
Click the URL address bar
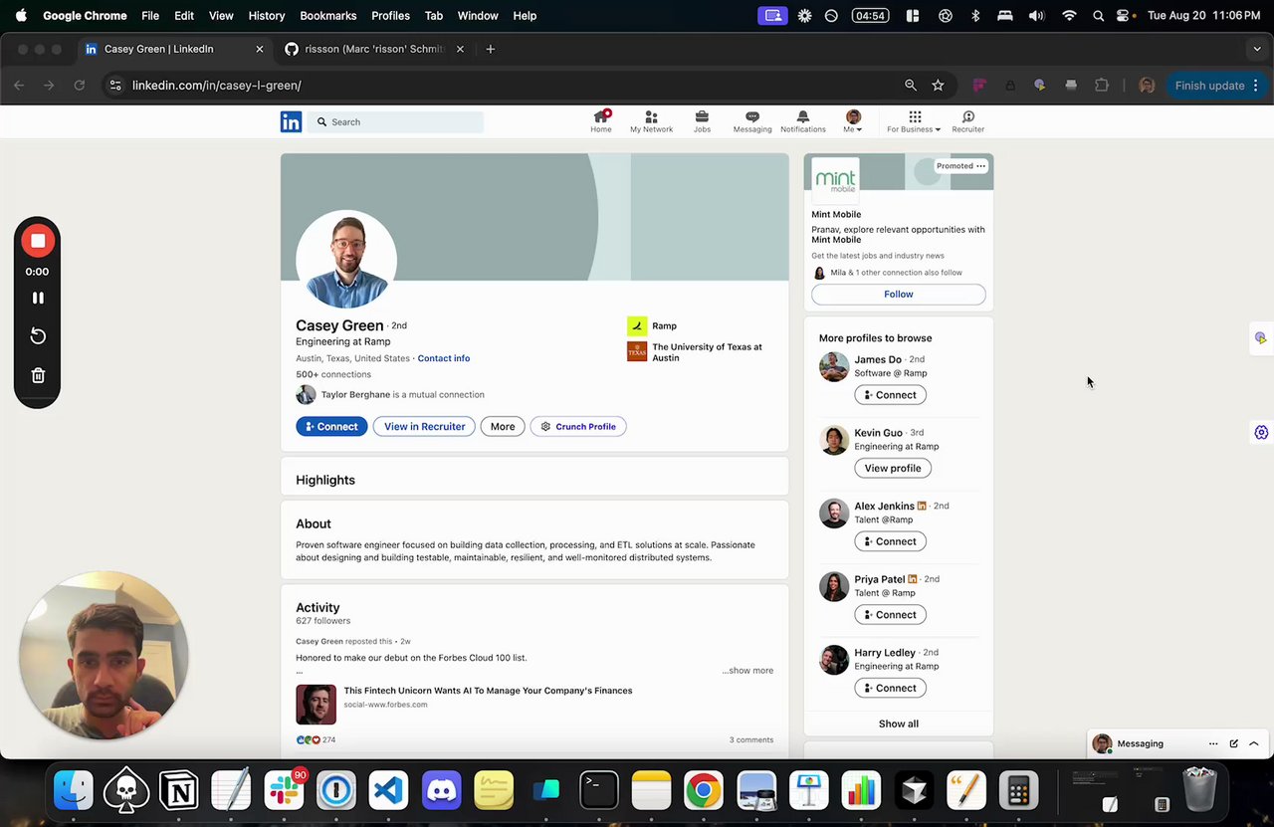498,86
